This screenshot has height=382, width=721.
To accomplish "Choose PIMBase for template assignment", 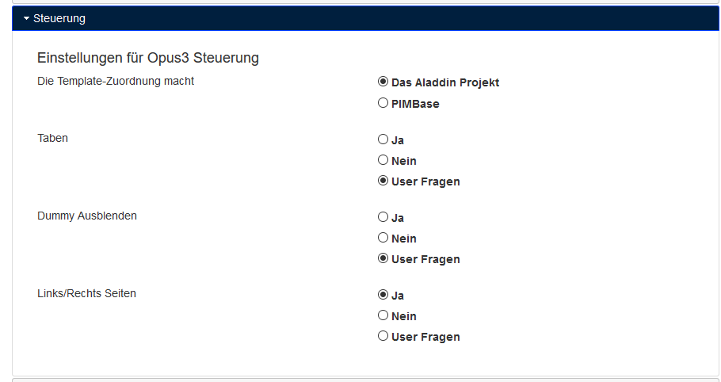I will pyautogui.click(x=383, y=103).
